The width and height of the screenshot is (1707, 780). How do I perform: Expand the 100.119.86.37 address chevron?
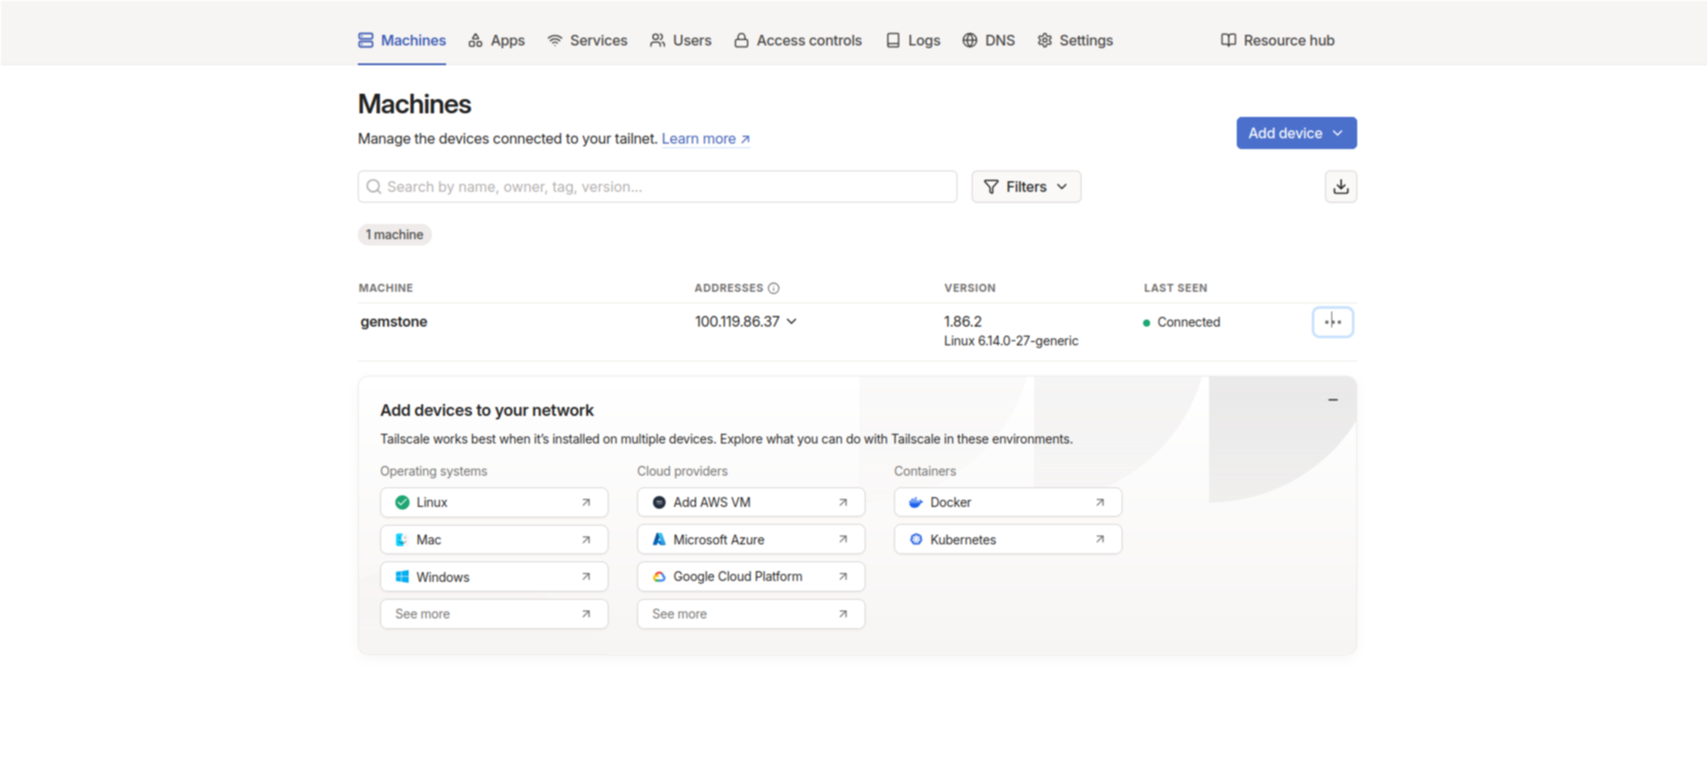(x=791, y=321)
